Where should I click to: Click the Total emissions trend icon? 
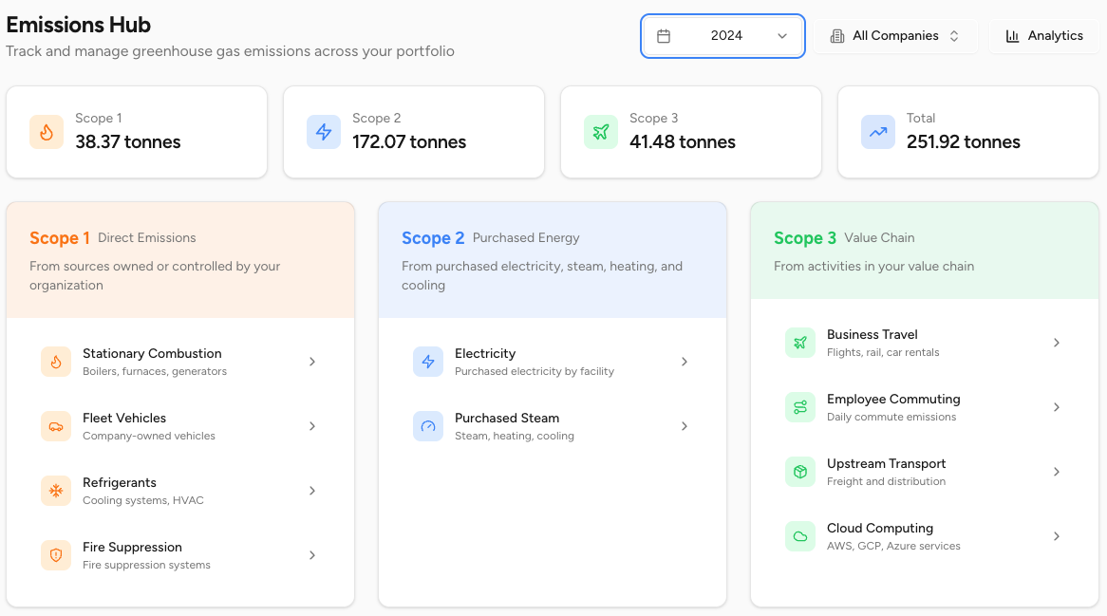click(x=878, y=131)
